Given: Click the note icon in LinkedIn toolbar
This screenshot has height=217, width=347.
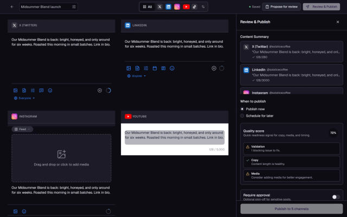Looking at the screenshot, I should [x=163, y=68].
